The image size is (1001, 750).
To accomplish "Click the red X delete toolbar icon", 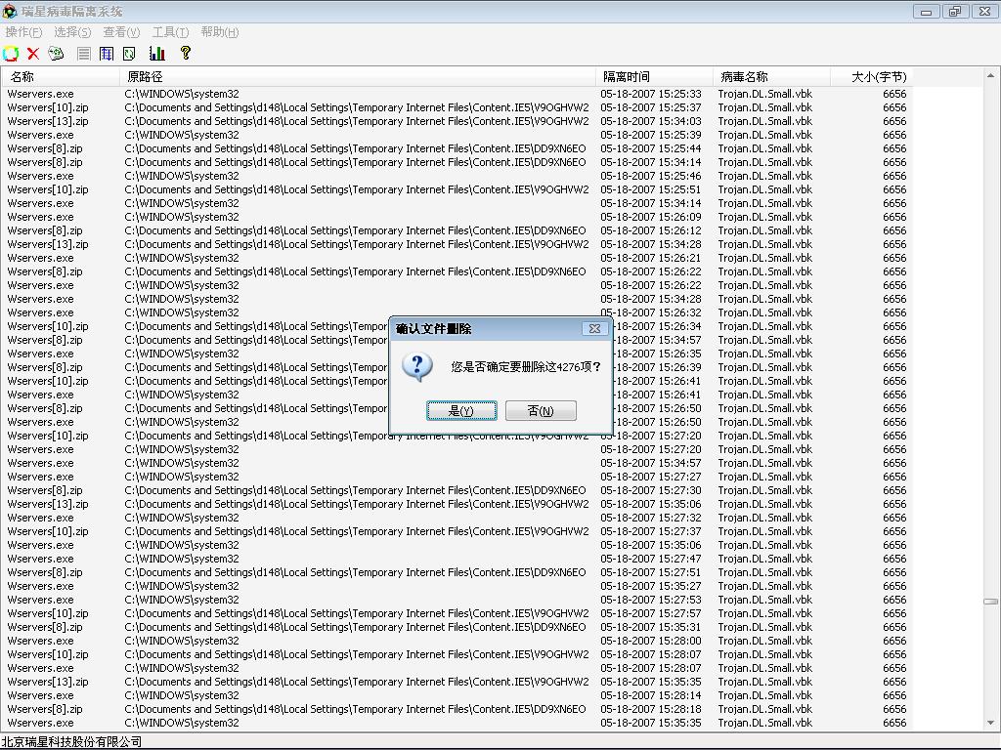I will coord(33,54).
